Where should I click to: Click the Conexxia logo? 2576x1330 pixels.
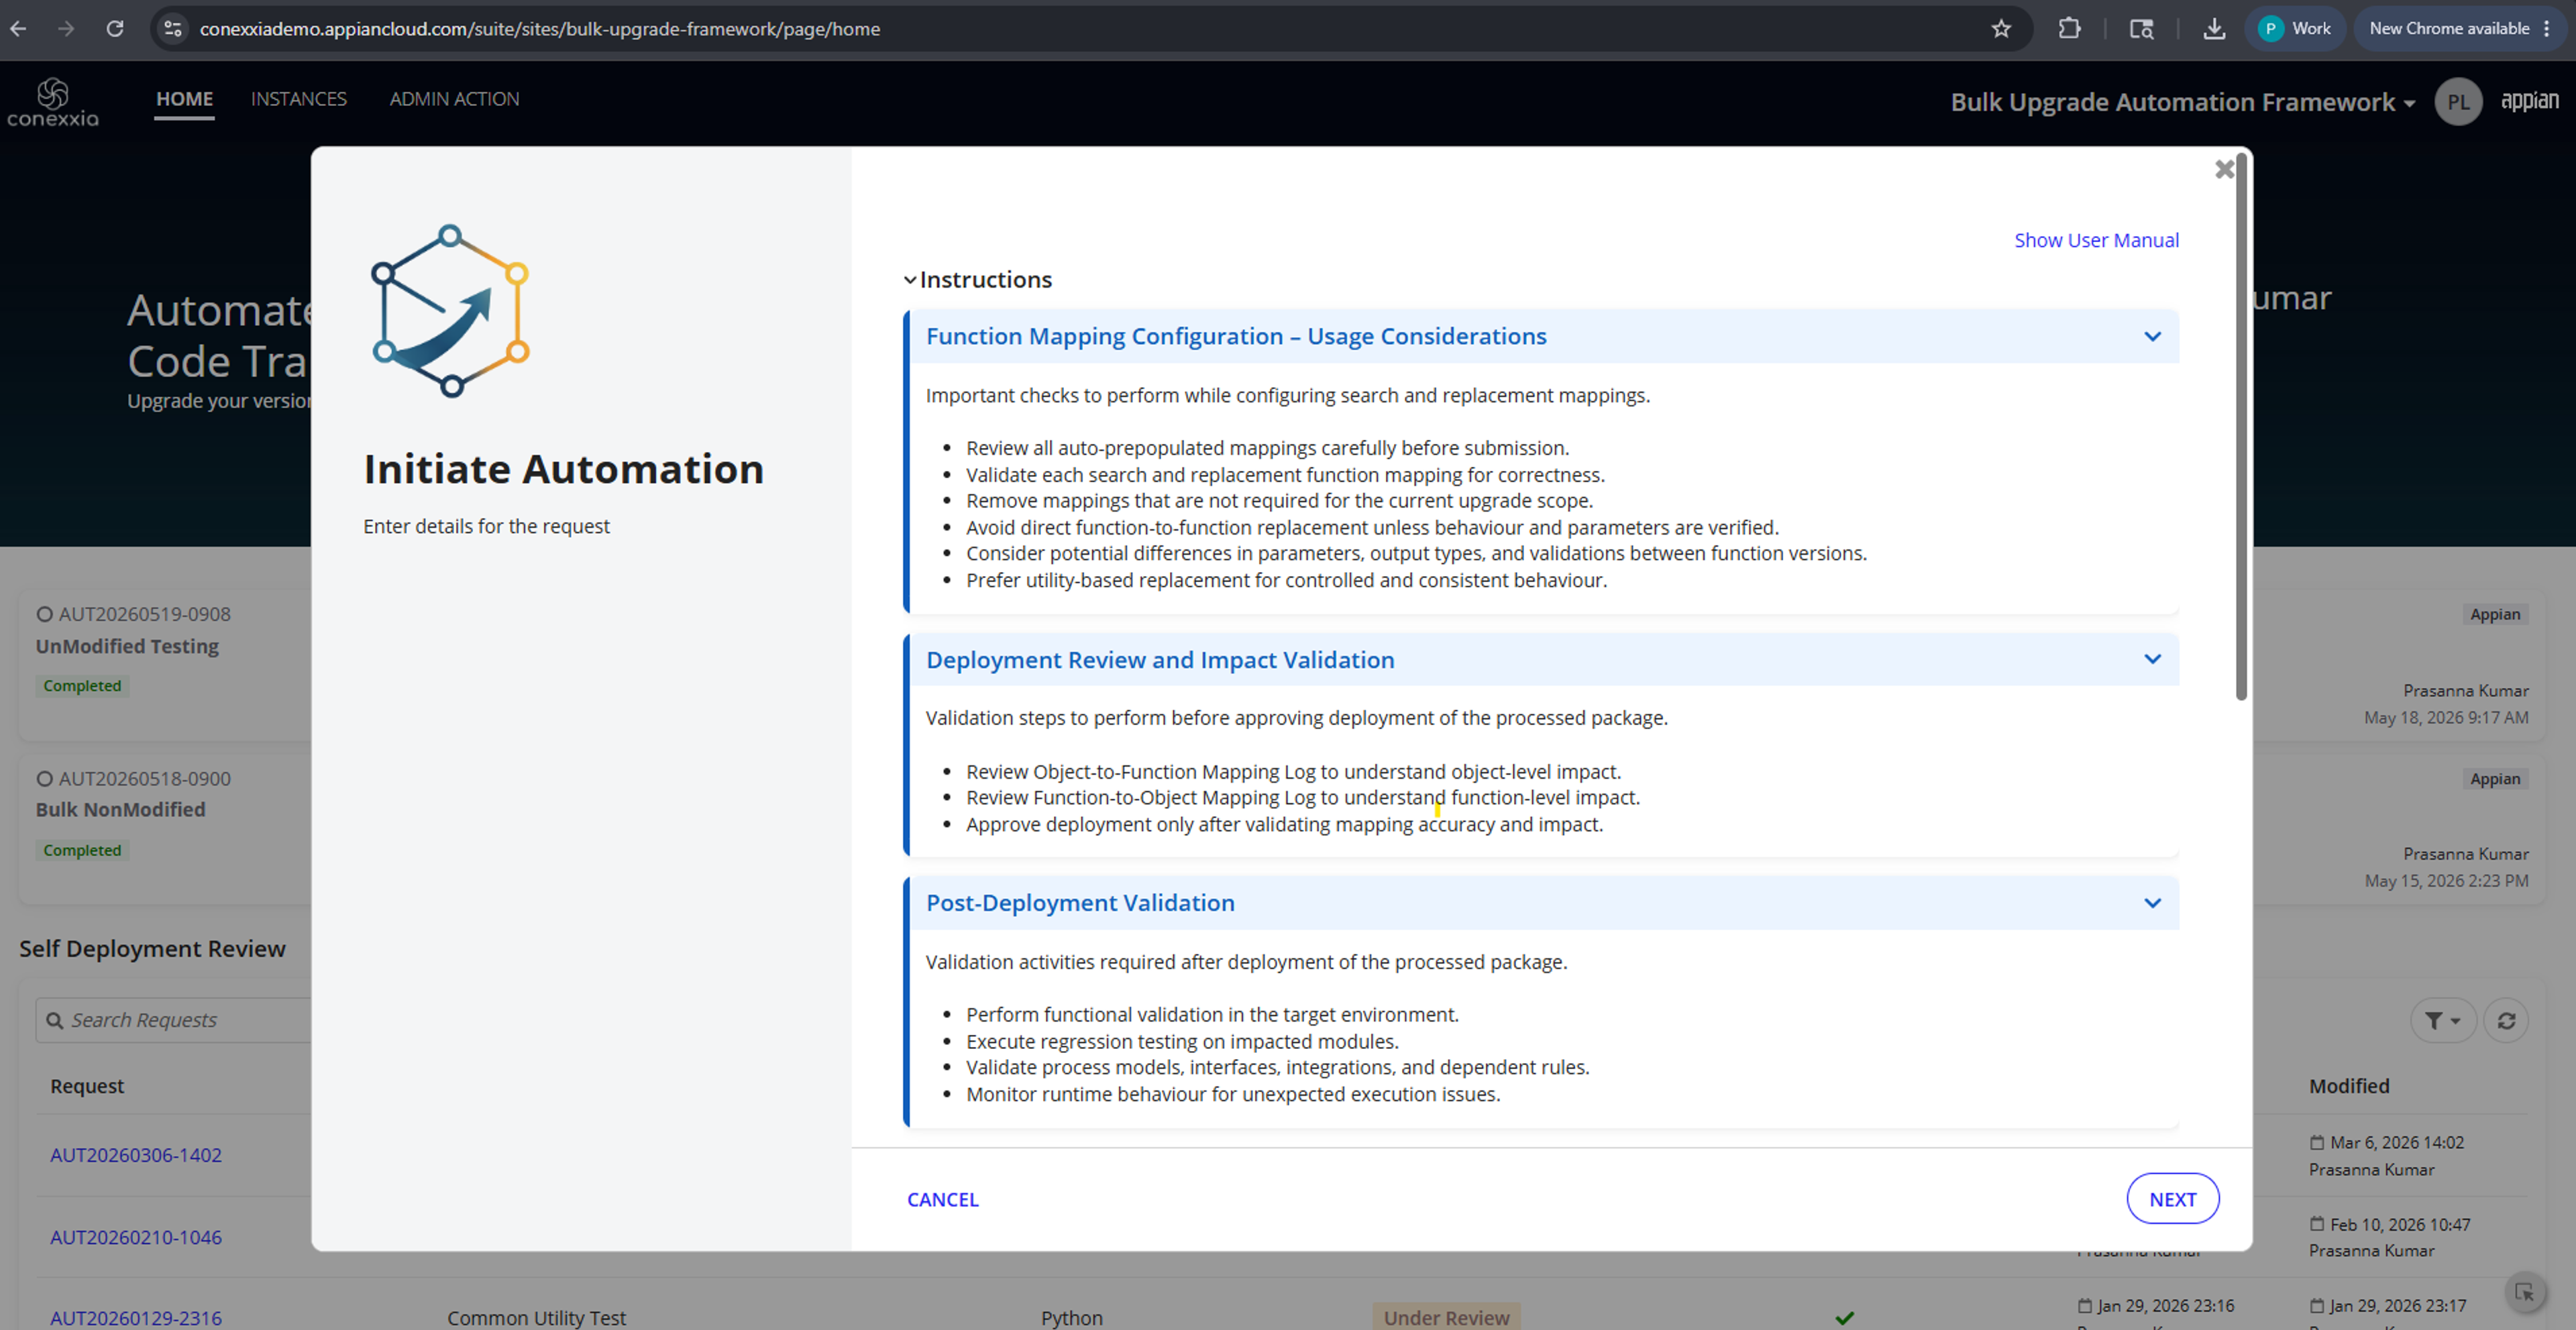pyautogui.click(x=53, y=102)
